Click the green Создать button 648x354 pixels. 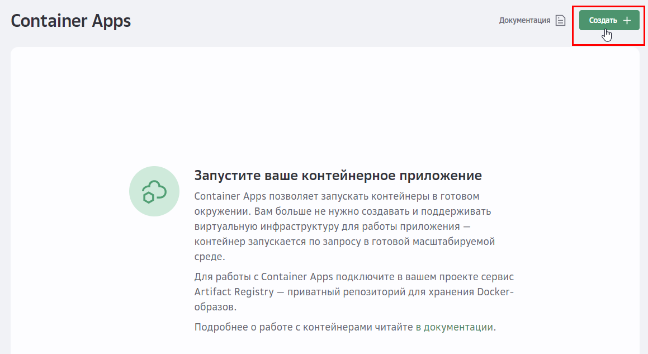(x=609, y=20)
